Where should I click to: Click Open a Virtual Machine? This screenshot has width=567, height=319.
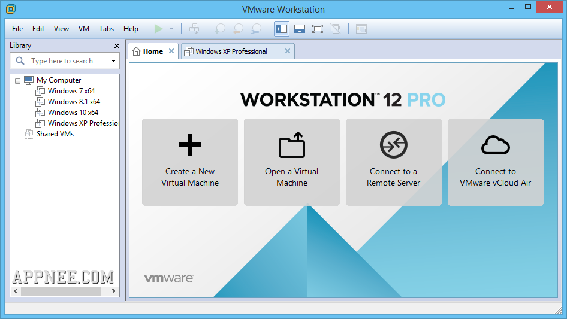click(x=292, y=162)
